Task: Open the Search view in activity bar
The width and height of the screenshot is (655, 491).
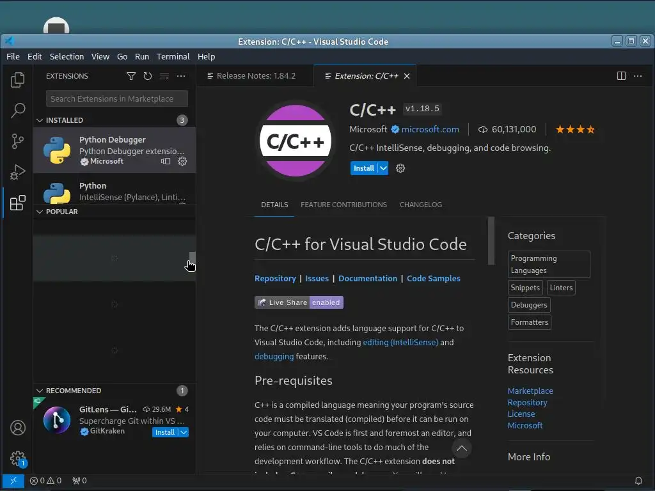Action: point(17,111)
